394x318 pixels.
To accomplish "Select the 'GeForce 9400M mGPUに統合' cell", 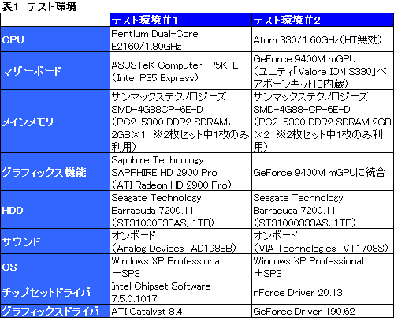I will click(322, 172).
